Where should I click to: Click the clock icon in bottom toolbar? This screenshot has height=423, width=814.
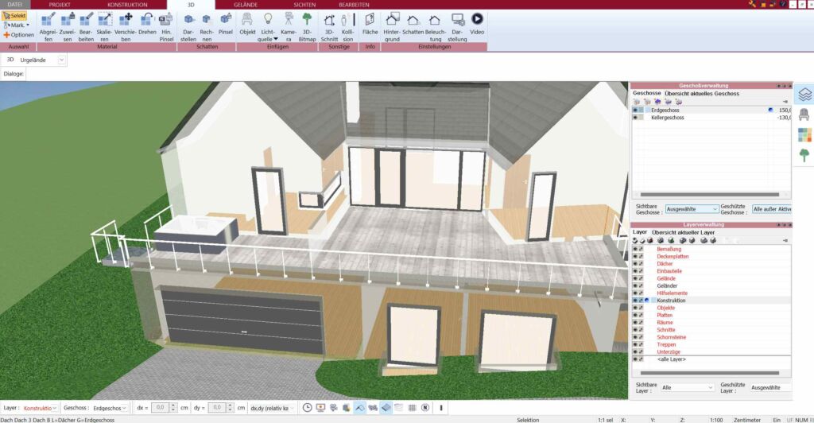[308, 408]
